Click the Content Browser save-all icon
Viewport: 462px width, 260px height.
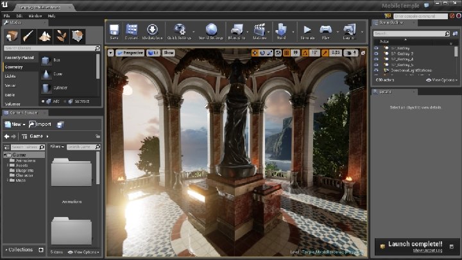(60, 125)
